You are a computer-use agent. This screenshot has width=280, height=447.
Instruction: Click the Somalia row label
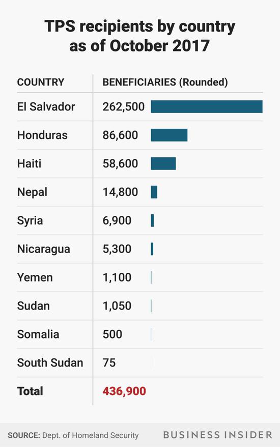click(x=38, y=334)
